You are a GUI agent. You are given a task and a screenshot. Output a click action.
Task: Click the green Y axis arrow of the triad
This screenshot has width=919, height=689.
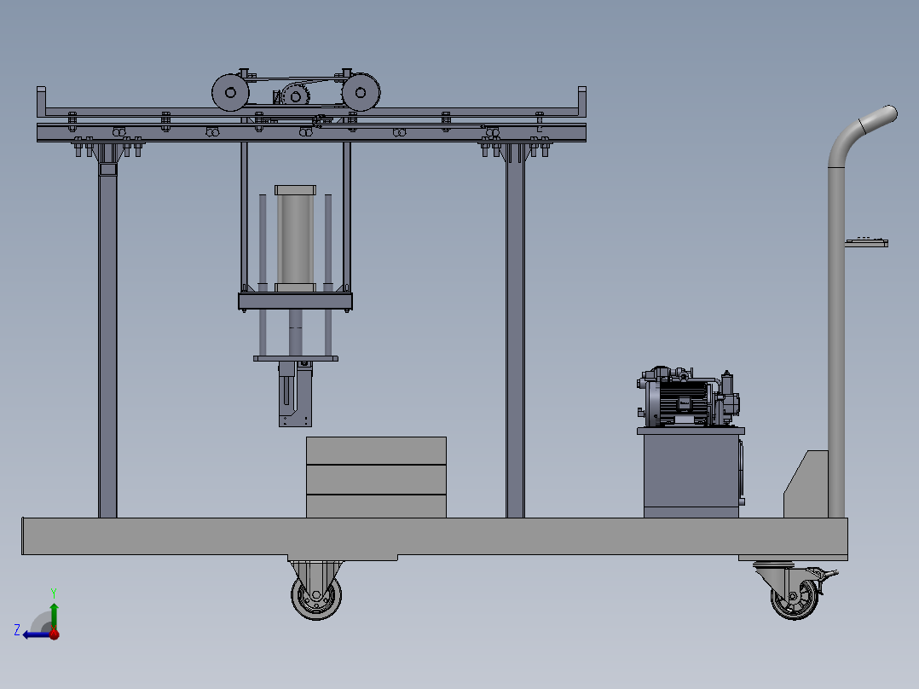click(x=54, y=615)
